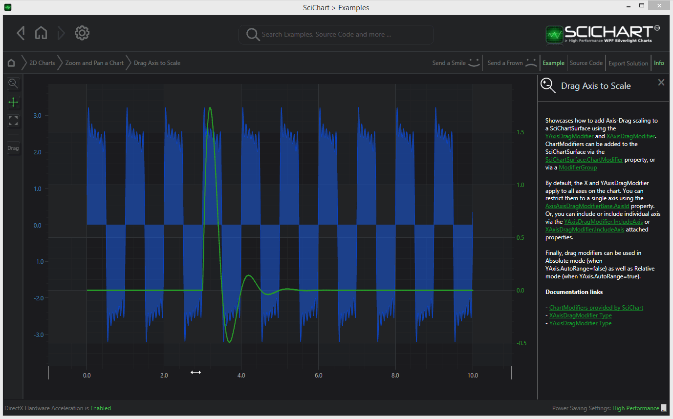Click the 10.0 label on X axis
The width and height of the screenshot is (673, 419).
click(473, 376)
